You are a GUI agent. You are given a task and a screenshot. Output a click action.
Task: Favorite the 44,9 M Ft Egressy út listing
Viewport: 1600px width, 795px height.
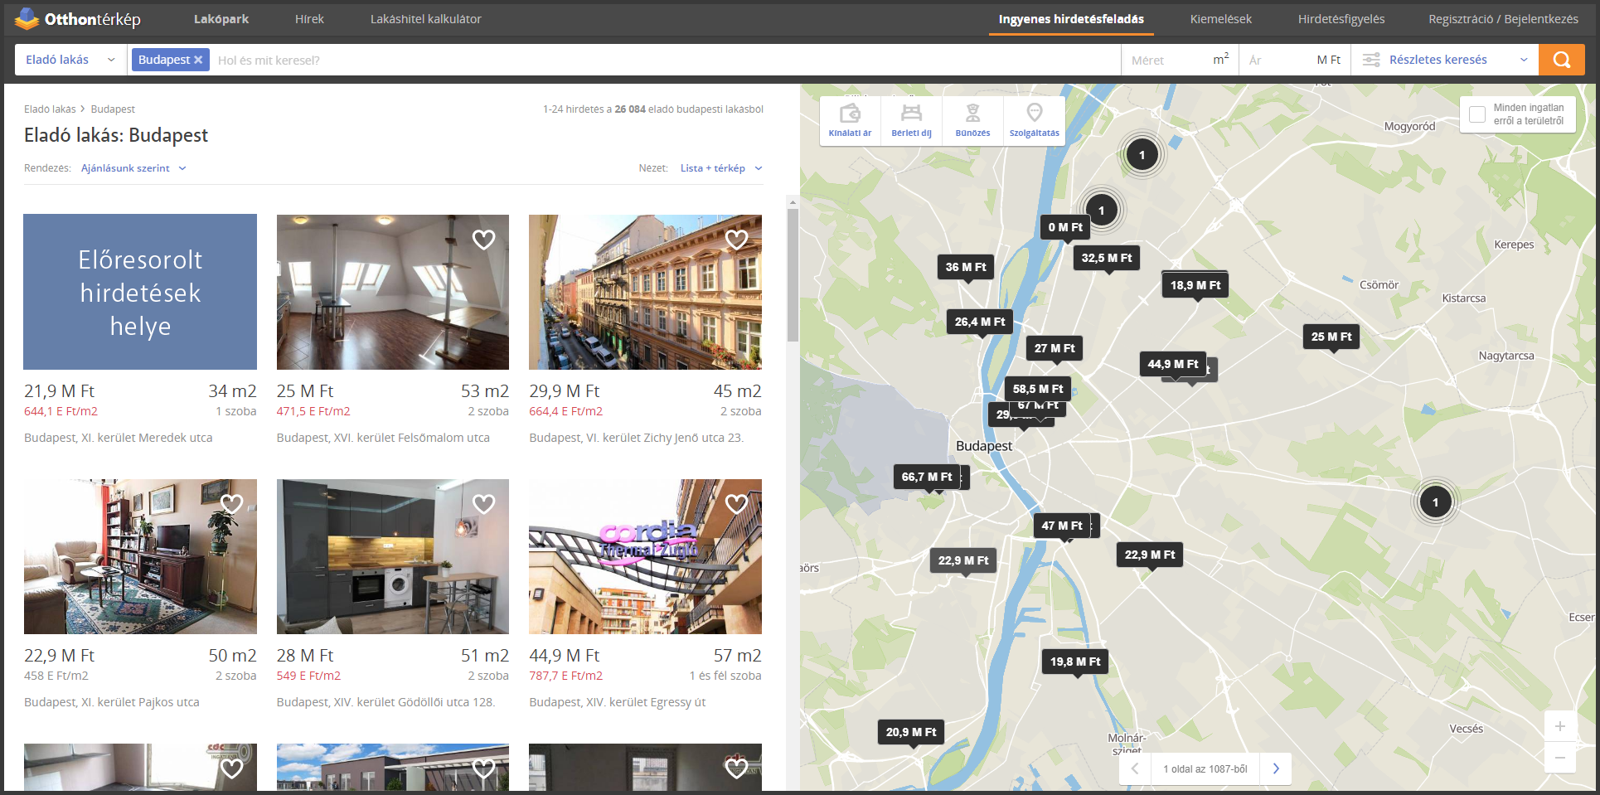pos(736,504)
